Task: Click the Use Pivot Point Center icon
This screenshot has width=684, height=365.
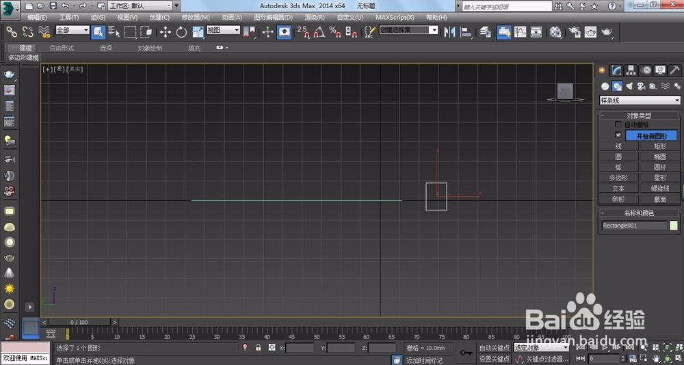Action: 249,32
